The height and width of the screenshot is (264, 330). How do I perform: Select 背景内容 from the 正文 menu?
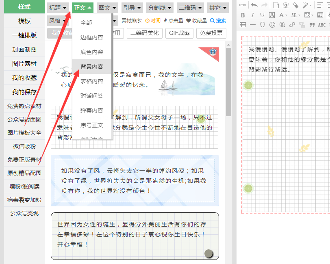(x=91, y=67)
